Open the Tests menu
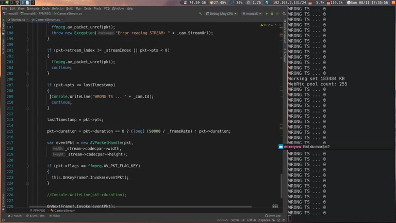The width and height of the screenshot is (396, 223). (88, 8)
